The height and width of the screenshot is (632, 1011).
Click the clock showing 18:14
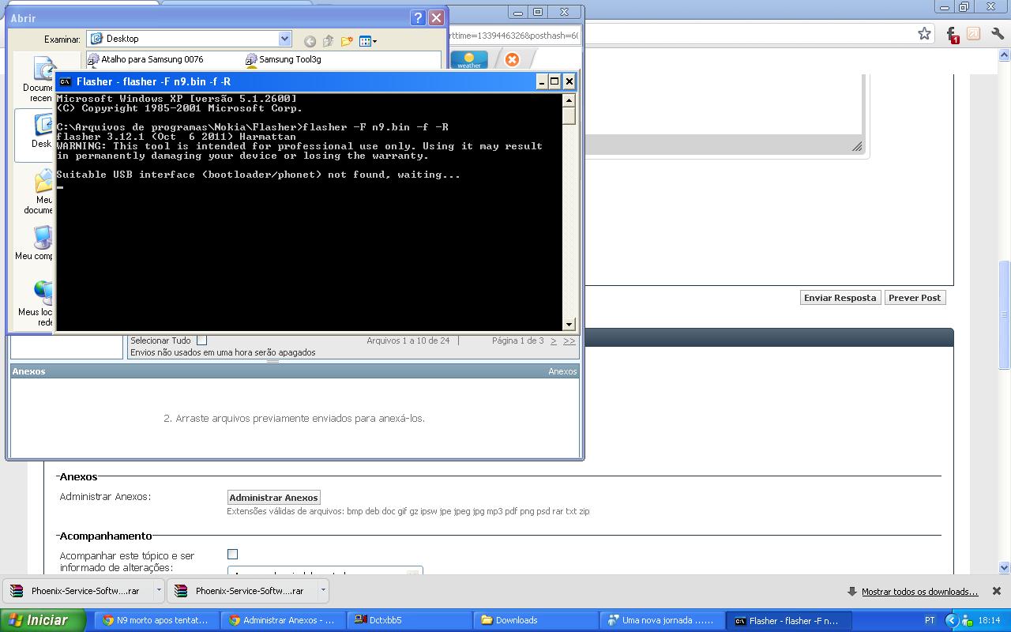tap(989, 621)
